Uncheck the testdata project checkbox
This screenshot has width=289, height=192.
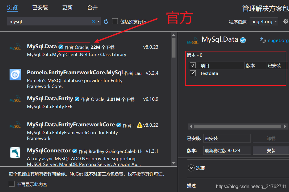point(193,73)
